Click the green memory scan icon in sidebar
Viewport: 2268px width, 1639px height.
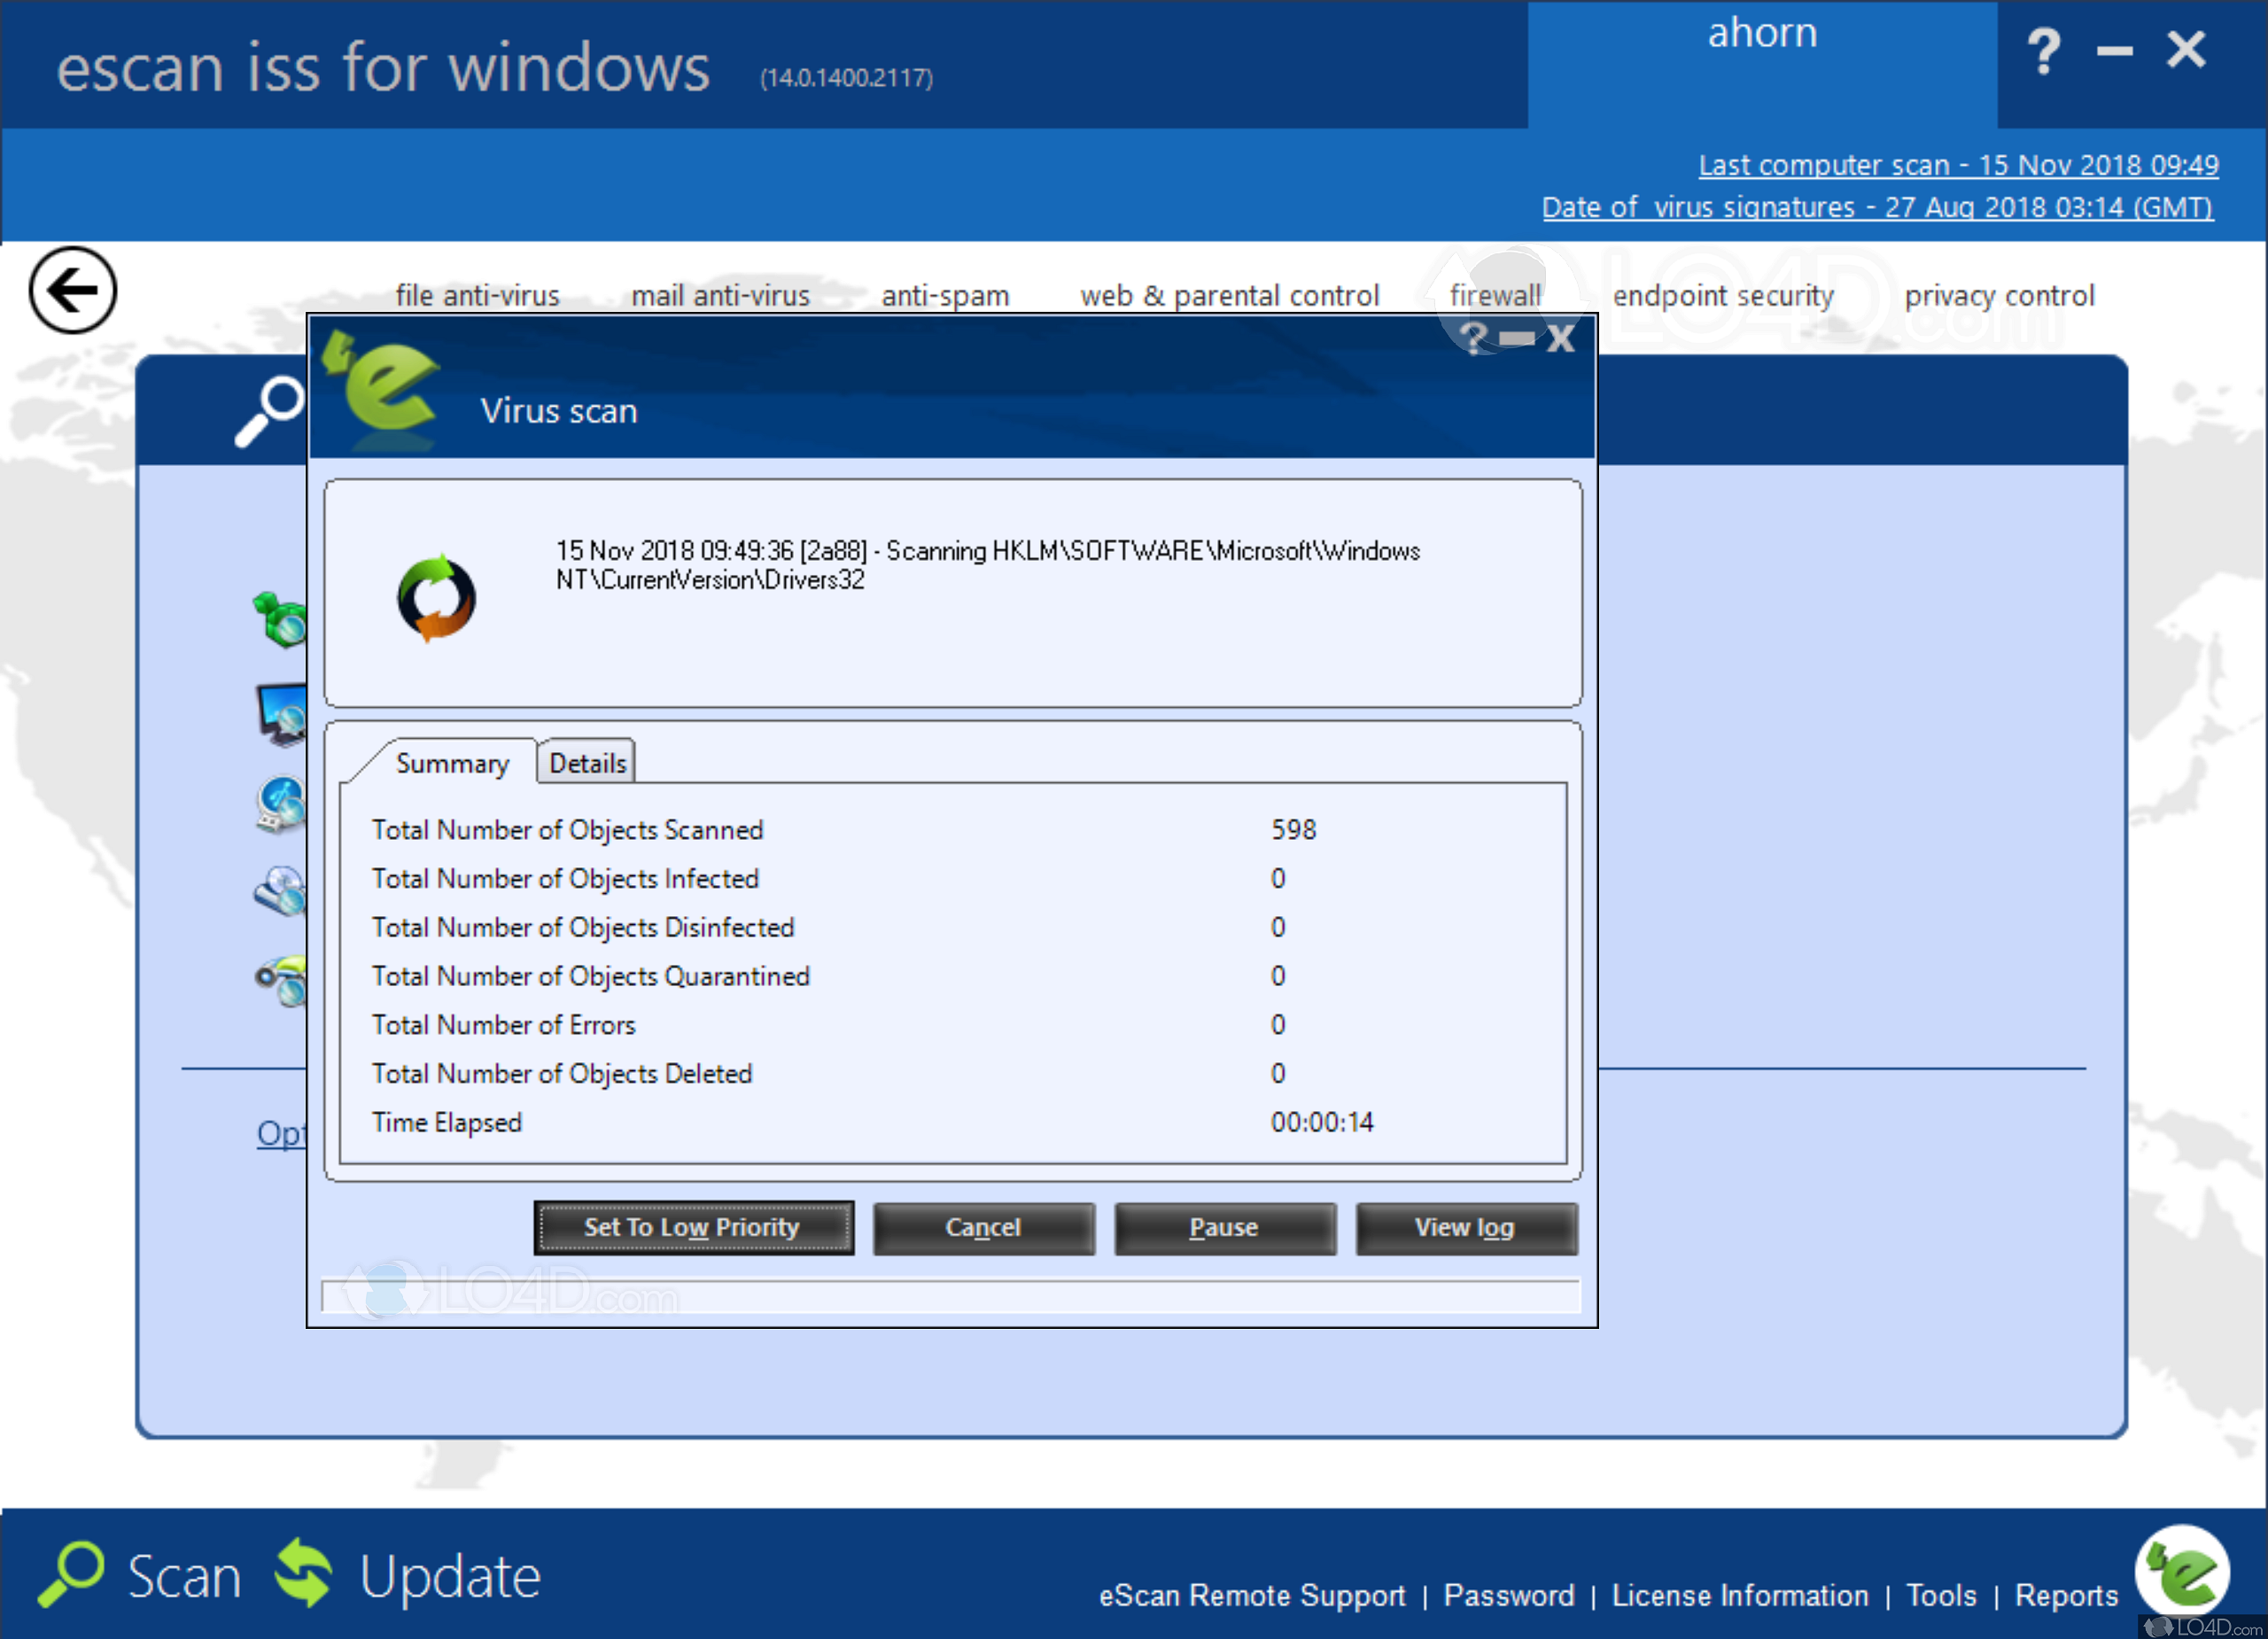[x=281, y=619]
